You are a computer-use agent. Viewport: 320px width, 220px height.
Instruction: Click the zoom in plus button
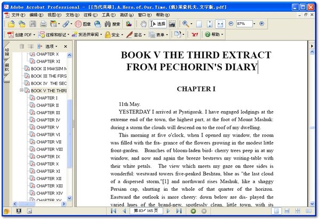point(262,24)
